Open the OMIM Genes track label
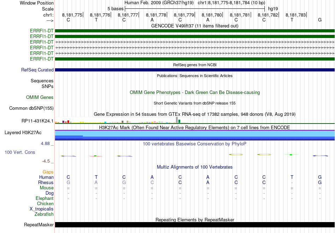335x233 pixels. (40, 97)
